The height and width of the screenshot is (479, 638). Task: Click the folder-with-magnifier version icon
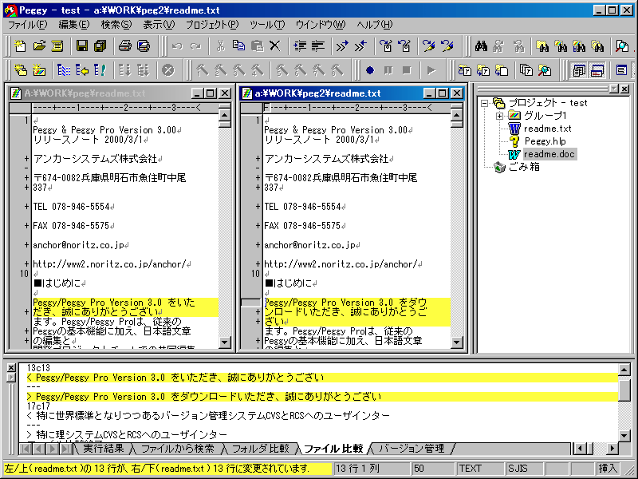pyautogui.click(x=545, y=70)
